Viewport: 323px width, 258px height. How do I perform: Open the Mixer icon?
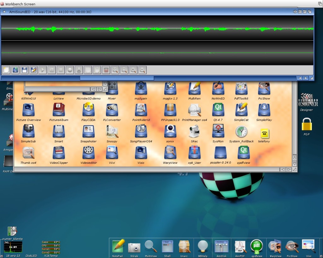pyautogui.click(x=112, y=90)
